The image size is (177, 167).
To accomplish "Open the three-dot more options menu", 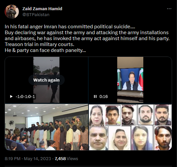I will pos(169,9).
